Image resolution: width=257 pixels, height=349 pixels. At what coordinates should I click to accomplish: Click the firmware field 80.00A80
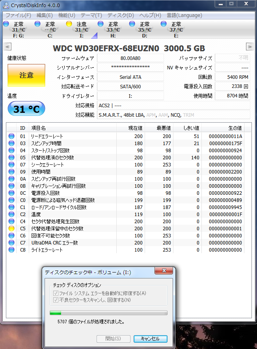[x=130, y=58]
